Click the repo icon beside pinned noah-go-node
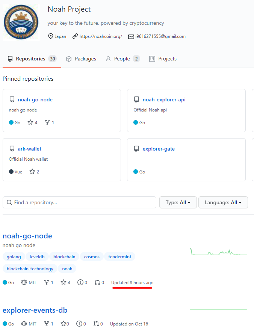The height and width of the screenshot is (336, 254). pyautogui.click(x=12, y=99)
